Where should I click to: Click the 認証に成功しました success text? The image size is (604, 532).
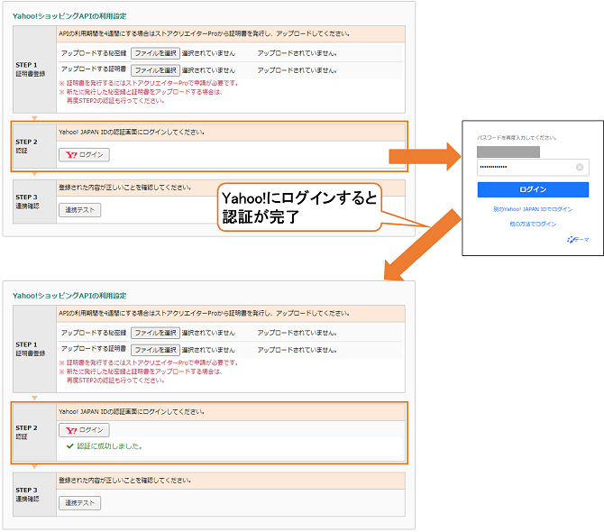tap(109, 446)
